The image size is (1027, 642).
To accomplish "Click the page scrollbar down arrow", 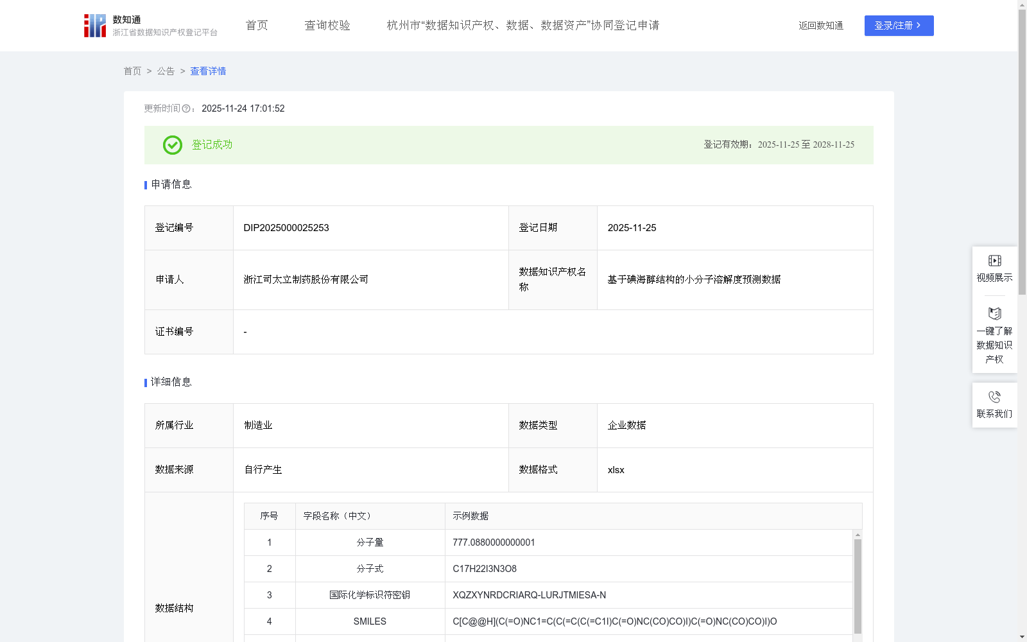I will point(1022,637).
